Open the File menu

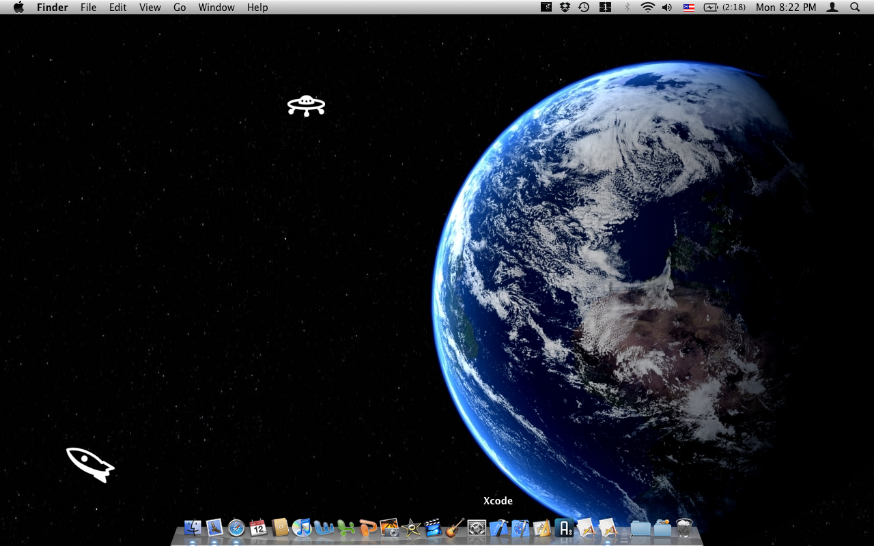coord(88,8)
